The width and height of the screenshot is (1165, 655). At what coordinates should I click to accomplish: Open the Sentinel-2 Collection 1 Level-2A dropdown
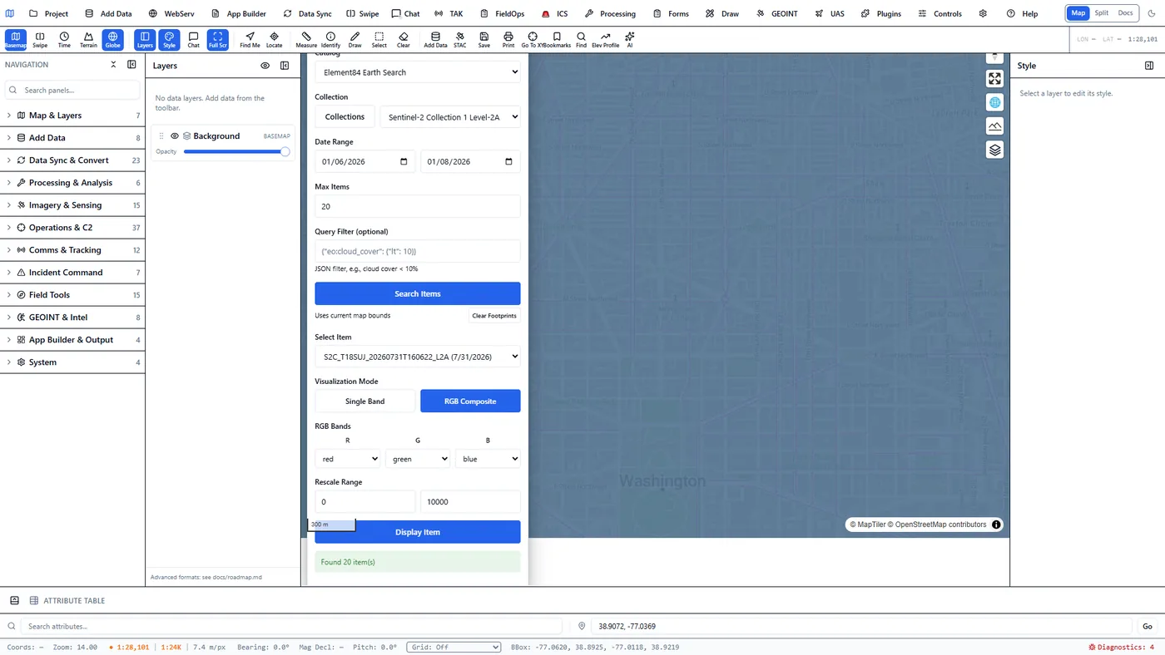point(450,117)
